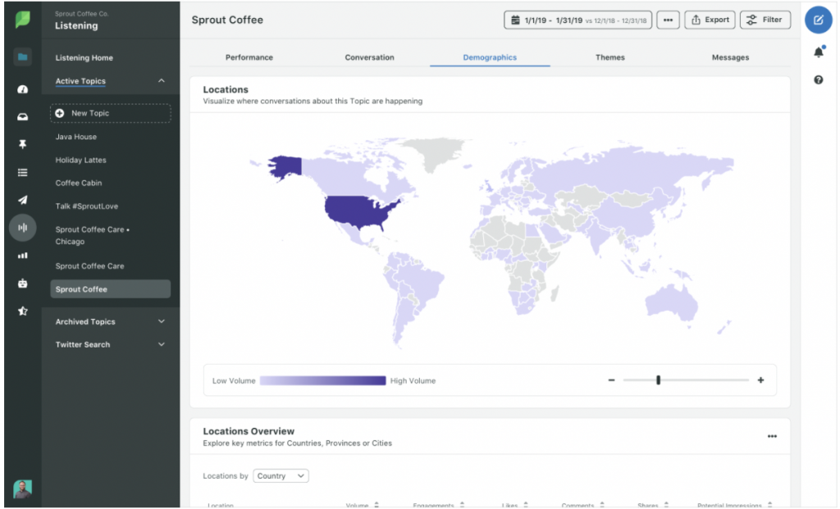Viewport: 840px width, 509px height.
Task: Collapse the Active Topics section chevron
Action: 162,81
